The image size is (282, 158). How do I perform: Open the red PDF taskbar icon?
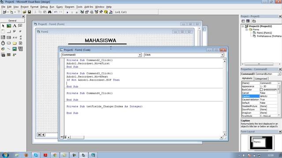45,155
